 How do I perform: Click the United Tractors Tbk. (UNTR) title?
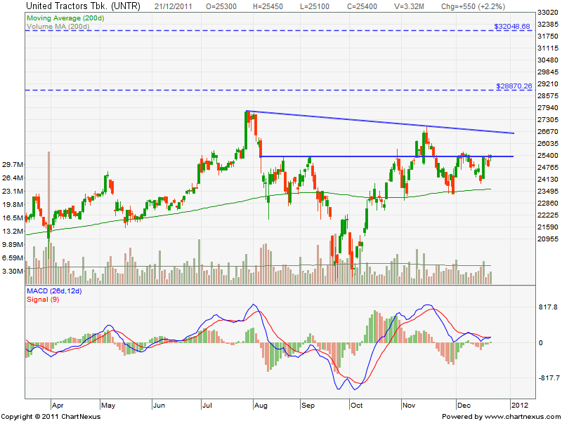(x=84, y=6)
